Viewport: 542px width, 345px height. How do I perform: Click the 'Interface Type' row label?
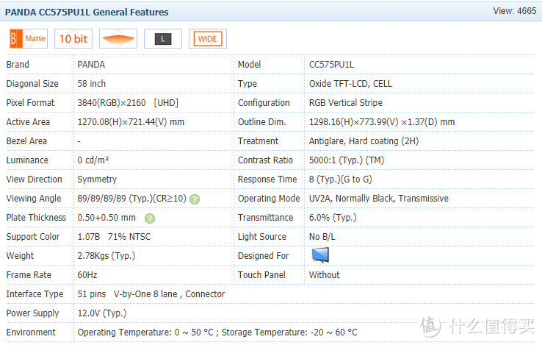[35, 294]
